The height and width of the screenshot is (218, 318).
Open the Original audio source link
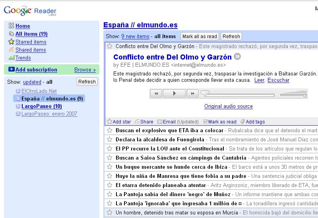[x=228, y=106]
